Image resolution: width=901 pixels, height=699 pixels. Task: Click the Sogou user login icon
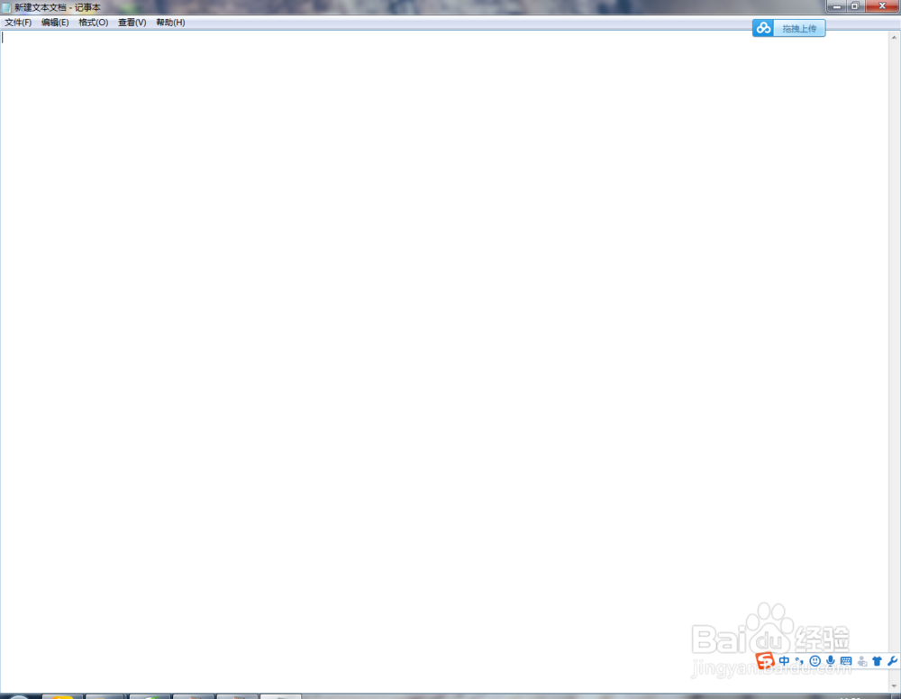click(x=862, y=661)
